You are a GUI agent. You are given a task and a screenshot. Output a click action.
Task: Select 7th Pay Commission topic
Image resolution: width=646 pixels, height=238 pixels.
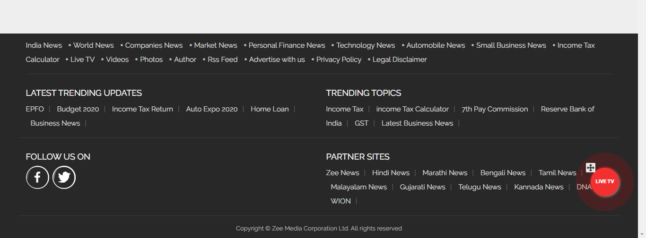[x=495, y=109]
